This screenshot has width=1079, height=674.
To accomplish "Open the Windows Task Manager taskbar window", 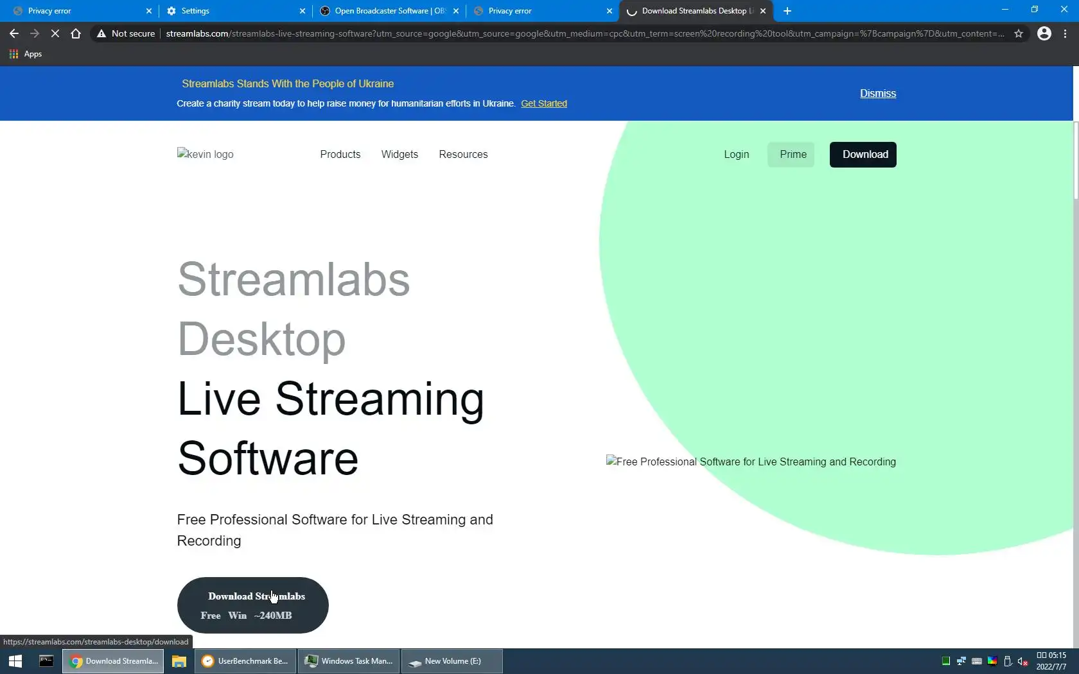I will [349, 661].
